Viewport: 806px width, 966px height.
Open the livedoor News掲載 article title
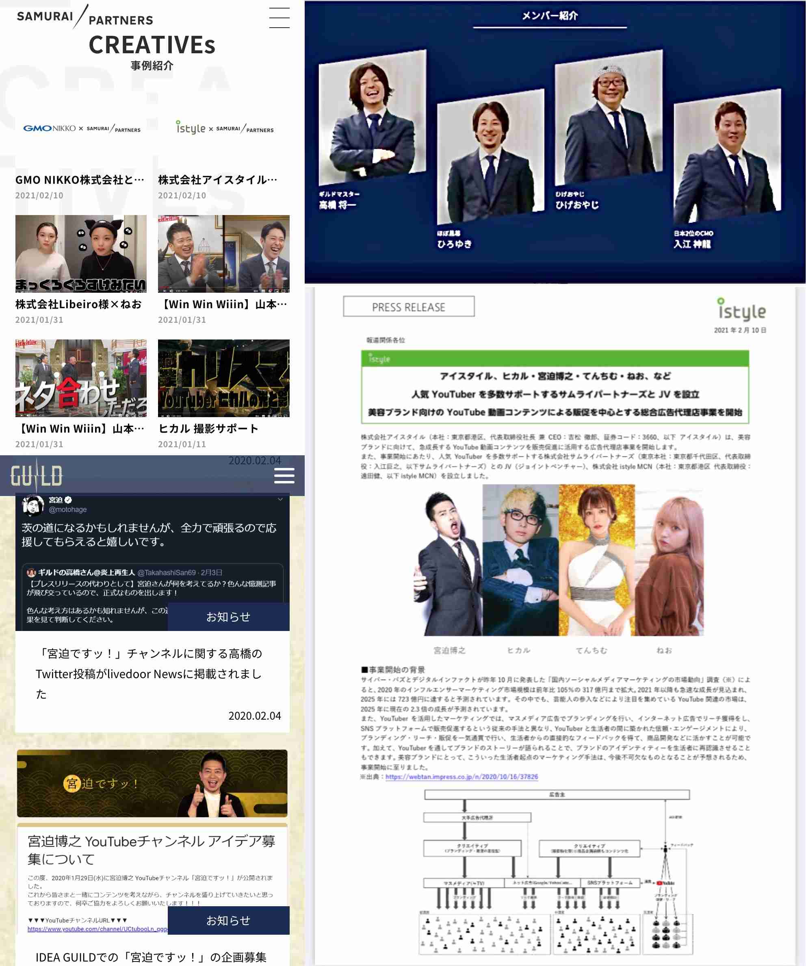[x=149, y=674]
